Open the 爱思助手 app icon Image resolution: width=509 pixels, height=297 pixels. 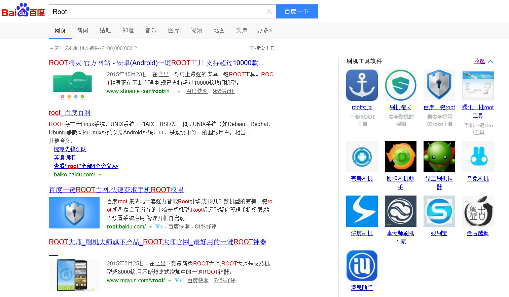(362, 266)
